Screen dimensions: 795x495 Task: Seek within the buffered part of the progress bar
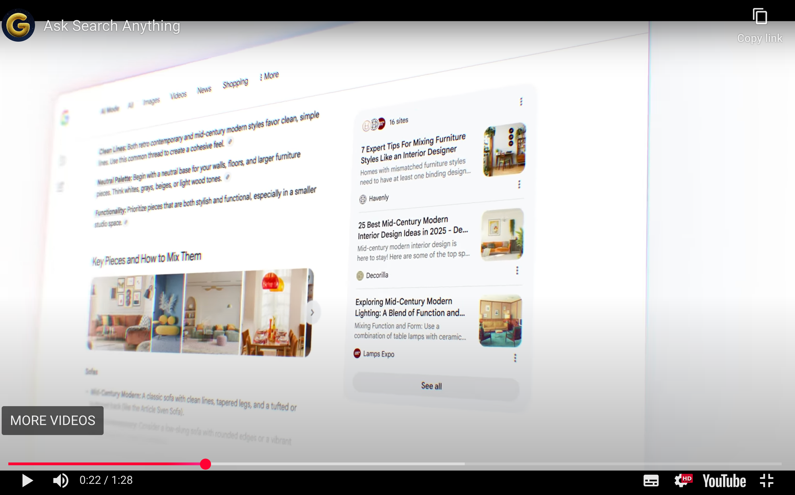coord(338,464)
